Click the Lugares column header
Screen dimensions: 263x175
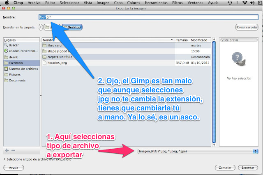[21, 40]
